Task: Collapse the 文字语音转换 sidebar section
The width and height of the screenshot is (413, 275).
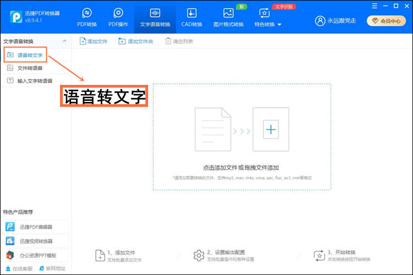Action: (64, 41)
